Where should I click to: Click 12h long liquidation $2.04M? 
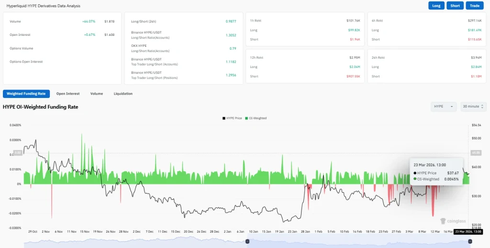(x=355, y=67)
